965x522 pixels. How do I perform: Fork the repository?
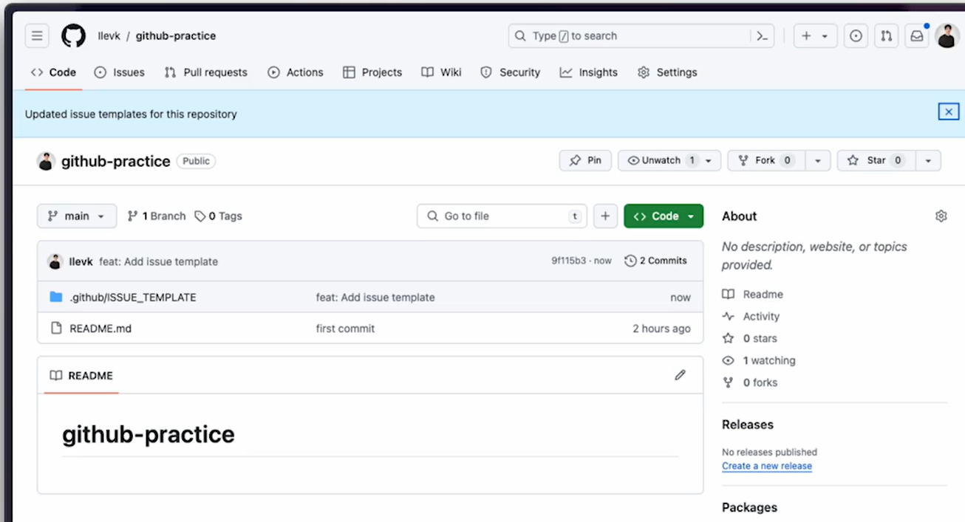[765, 160]
